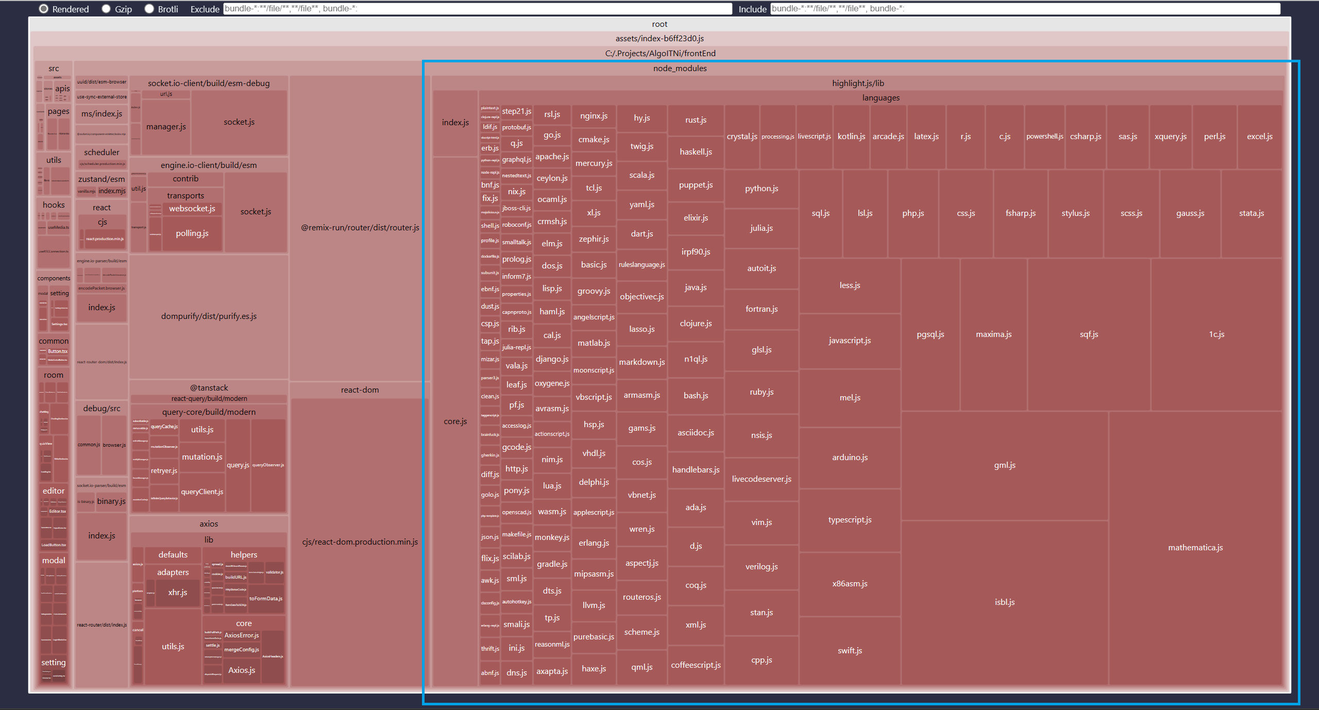Click the isbl.js treemap block

coord(1004,602)
